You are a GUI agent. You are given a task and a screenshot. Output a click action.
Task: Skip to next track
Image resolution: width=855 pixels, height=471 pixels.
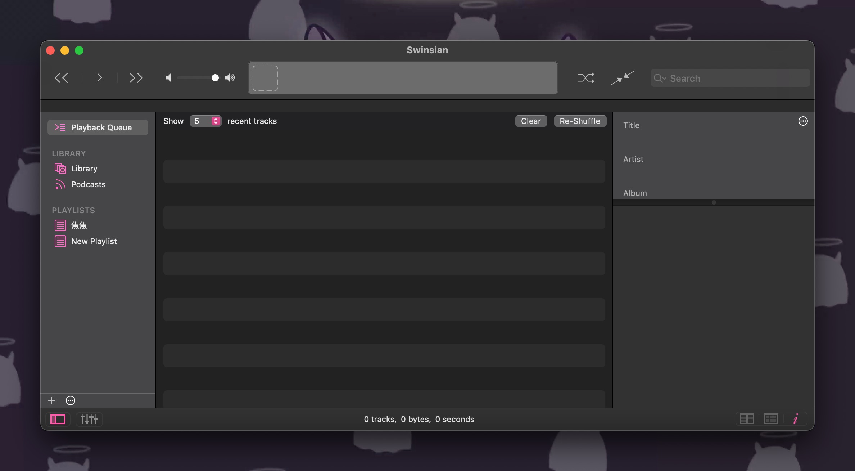(136, 78)
